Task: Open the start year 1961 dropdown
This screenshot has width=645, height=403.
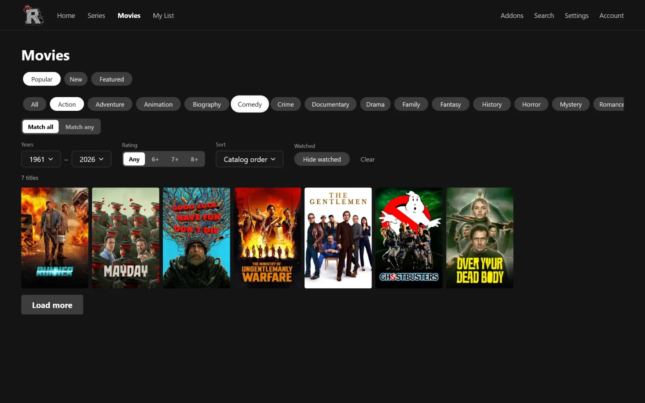Action: [41, 159]
